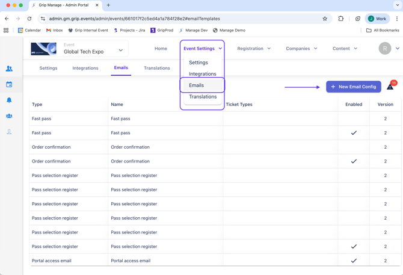Open the warning triangle alerts icon

[x=390, y=87]
